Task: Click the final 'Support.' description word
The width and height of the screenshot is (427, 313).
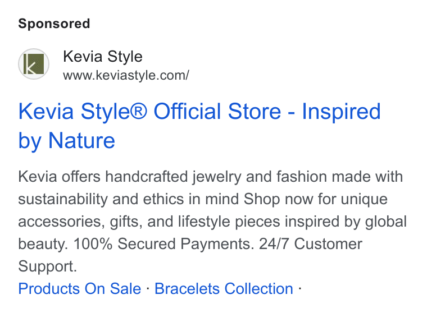Action: pyautogui.click(x=48, y=266)
